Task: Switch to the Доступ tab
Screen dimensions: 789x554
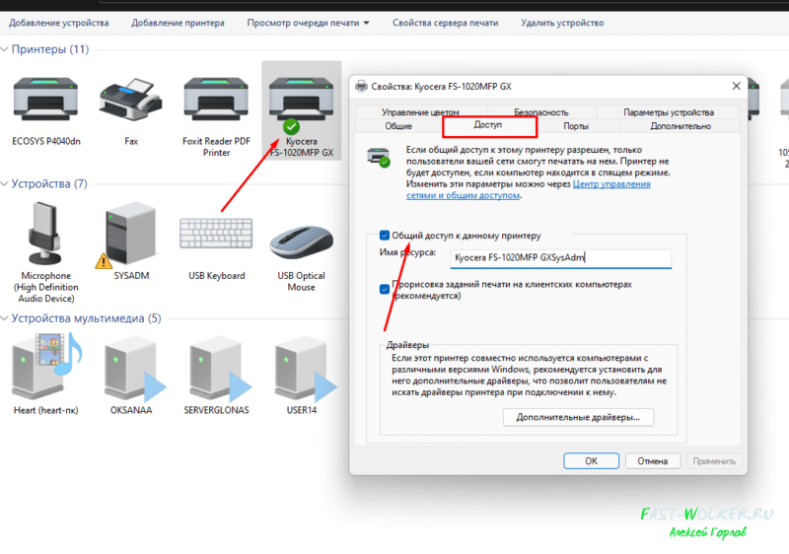Action: (x=487, y=124)
